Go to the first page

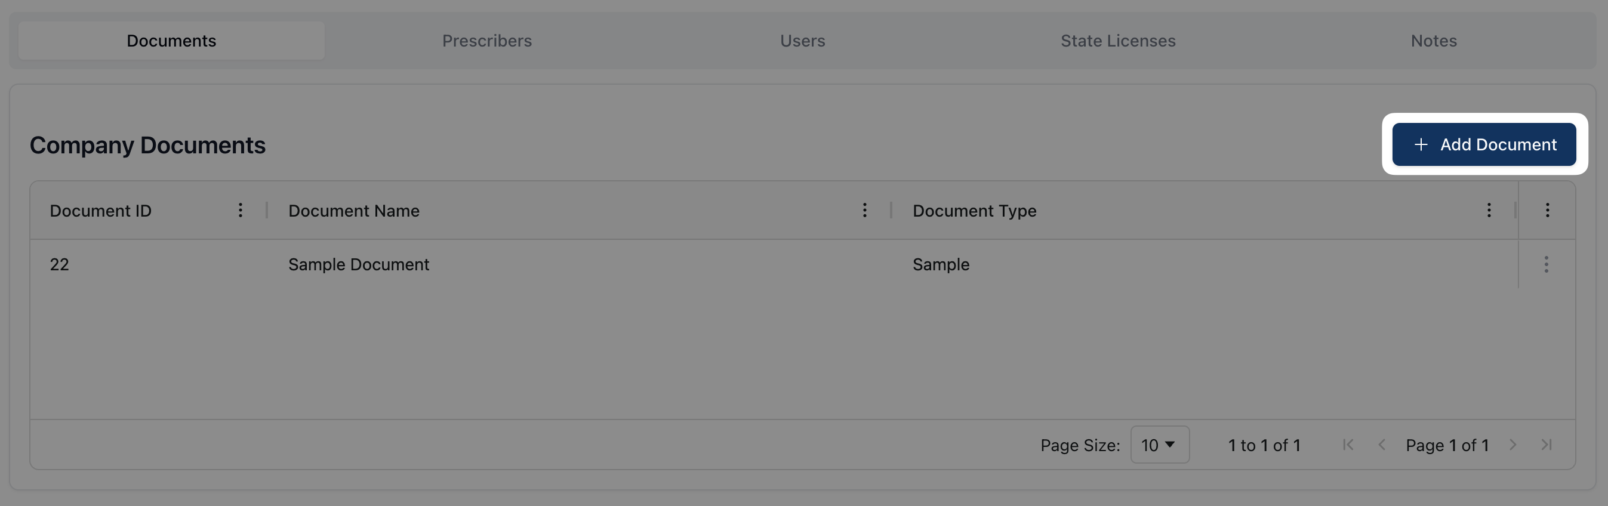[1348, 445]
